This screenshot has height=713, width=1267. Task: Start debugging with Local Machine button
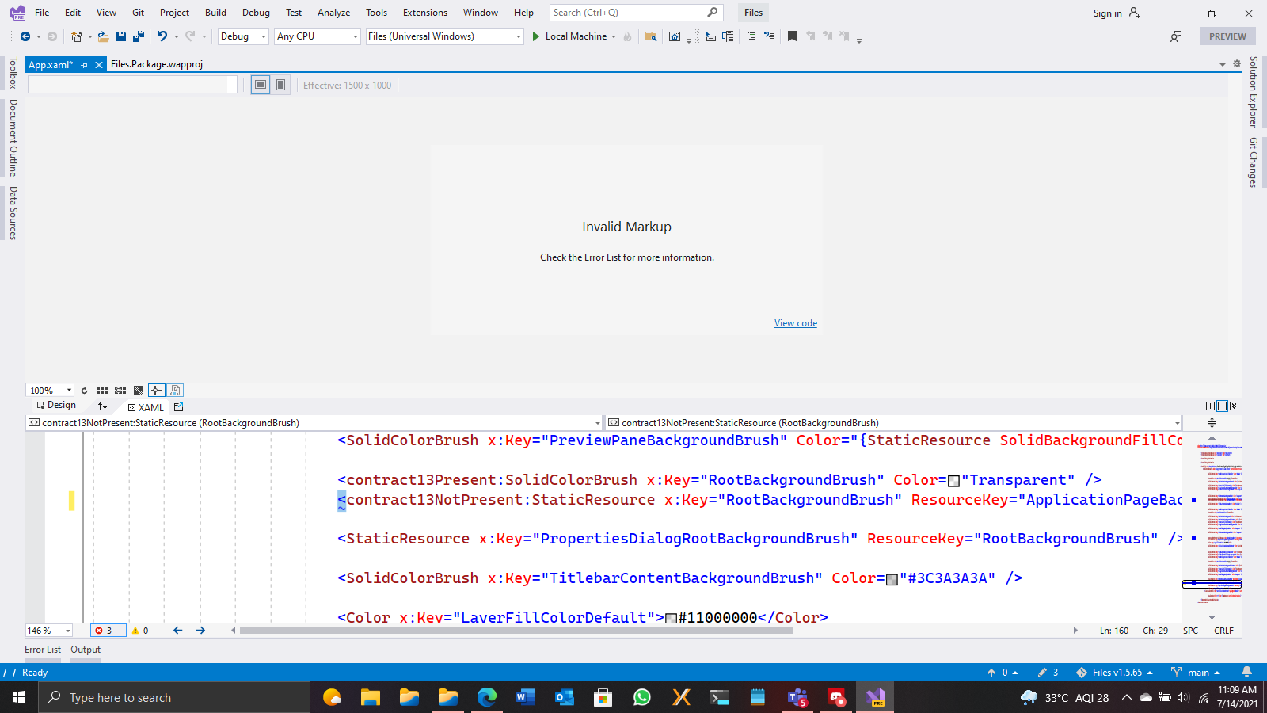pos(574,36)
